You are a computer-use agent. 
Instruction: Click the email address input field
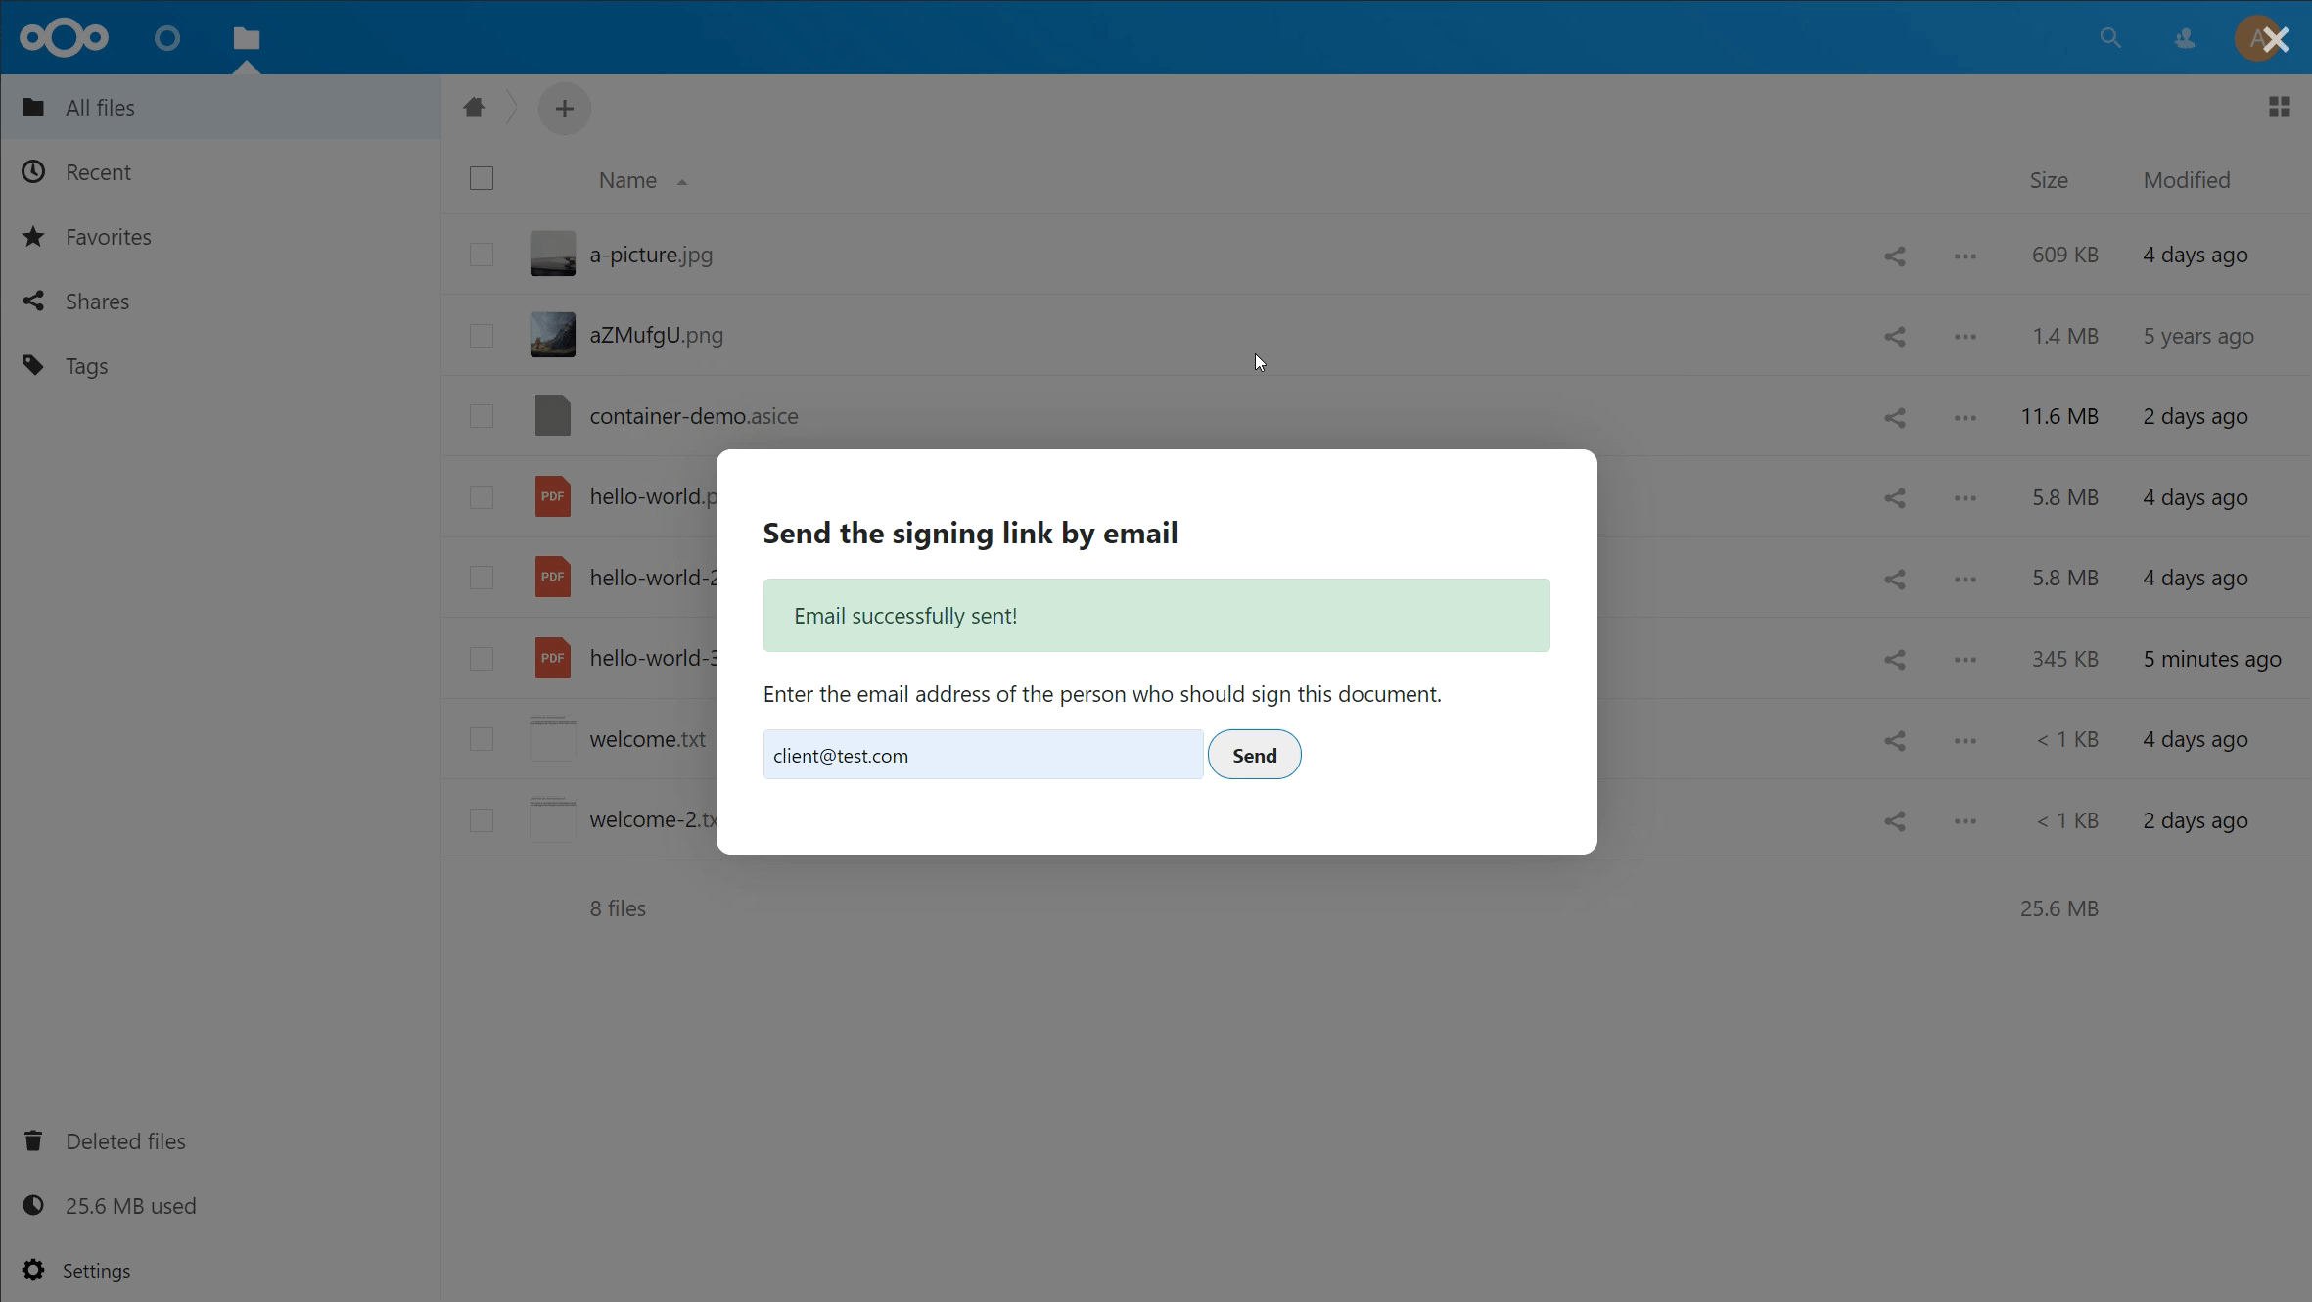pyautogui.click(x=982, y=754)
